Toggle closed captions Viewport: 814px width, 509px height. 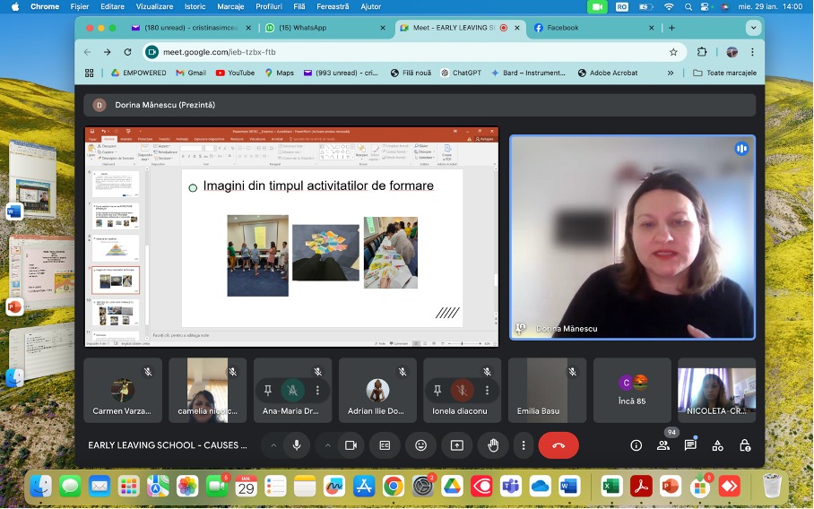(385, 445)
